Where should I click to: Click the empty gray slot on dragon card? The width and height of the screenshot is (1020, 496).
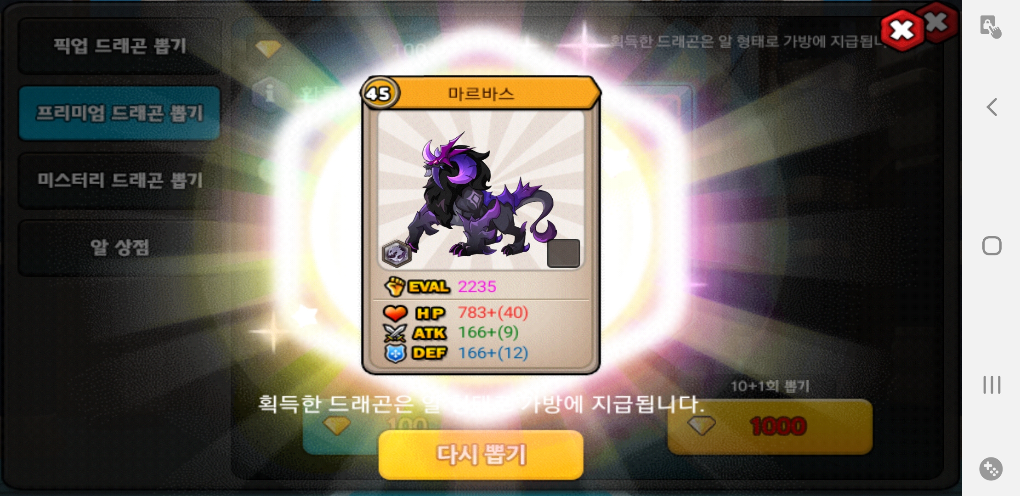point(563,253)
